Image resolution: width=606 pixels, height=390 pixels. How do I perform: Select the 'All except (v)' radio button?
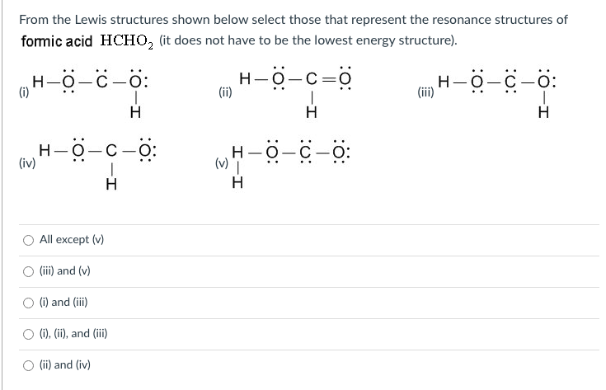click(28, 241)
